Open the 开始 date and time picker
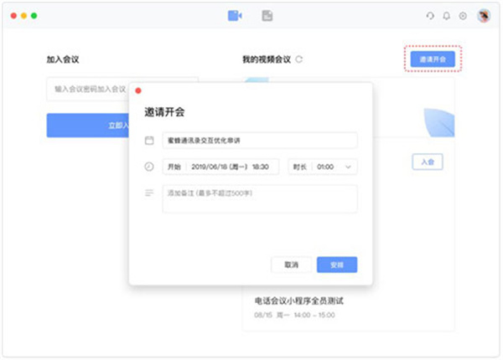 click(x=221, y=167)
